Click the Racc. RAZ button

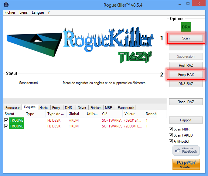tap(186, 102)
